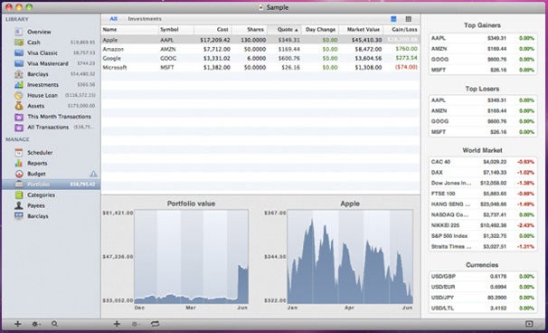The image size is (548, 333).
Task: Select the House Loan icon
Action: [x=19, y=96]
